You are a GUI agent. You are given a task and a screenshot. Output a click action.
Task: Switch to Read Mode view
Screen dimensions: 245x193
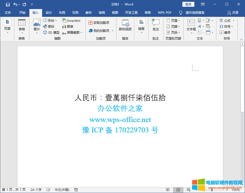(x=168, y=190)
